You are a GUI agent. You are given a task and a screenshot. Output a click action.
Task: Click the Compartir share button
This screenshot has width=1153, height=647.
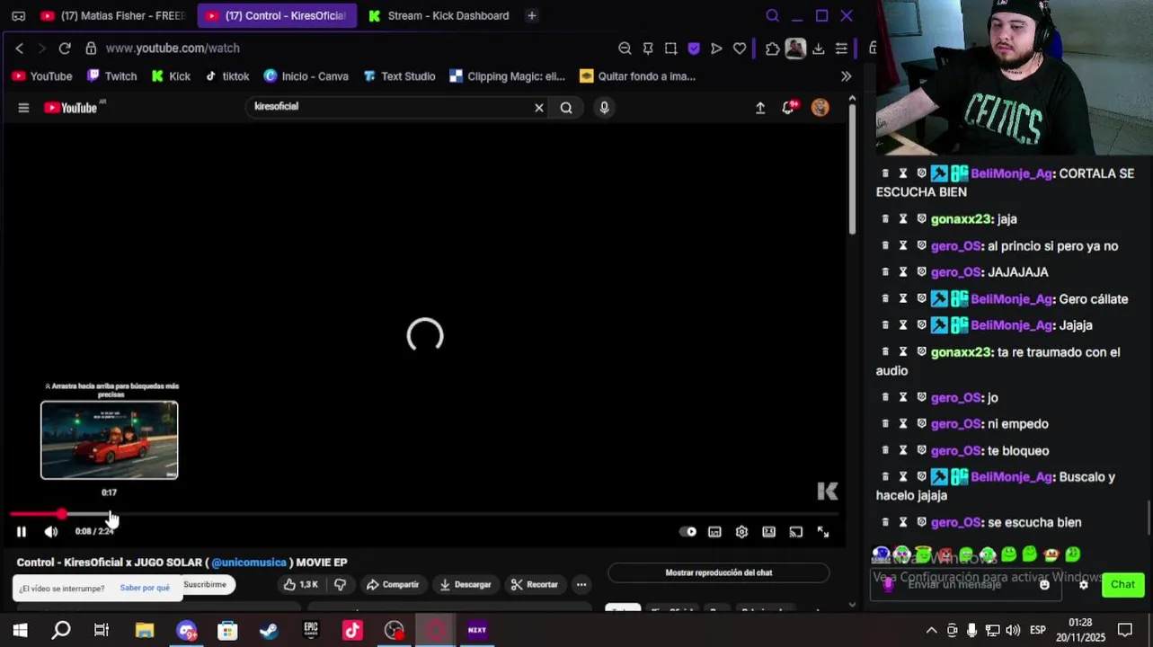pos(393,585)
